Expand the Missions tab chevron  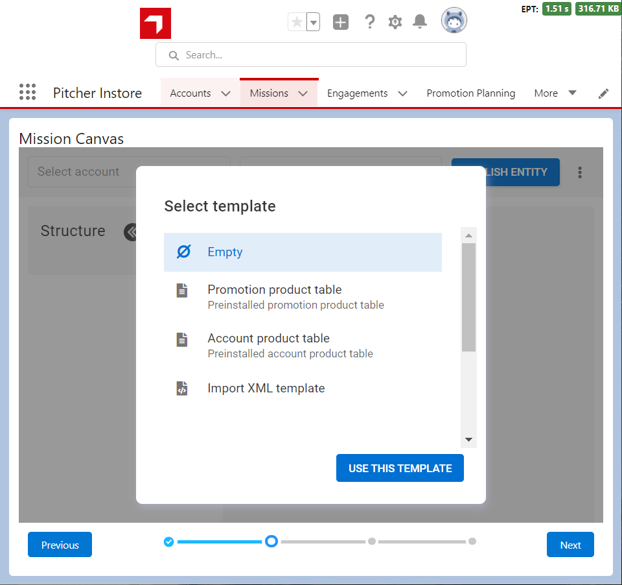point(303,93)
